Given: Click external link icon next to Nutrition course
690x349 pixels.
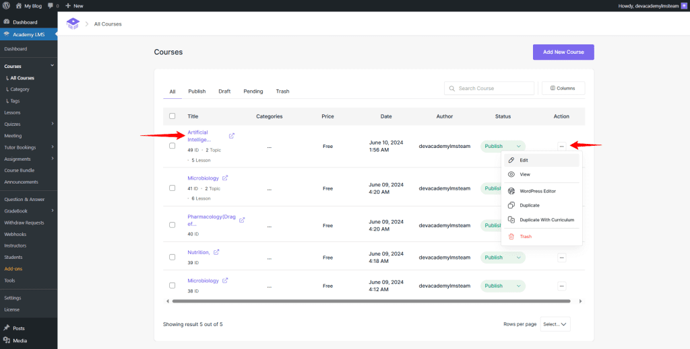Looking at the screenshot, I should (x=216, y=252).
